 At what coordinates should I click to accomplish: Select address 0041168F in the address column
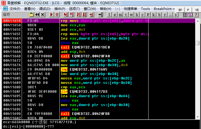[x=12, y=92]
